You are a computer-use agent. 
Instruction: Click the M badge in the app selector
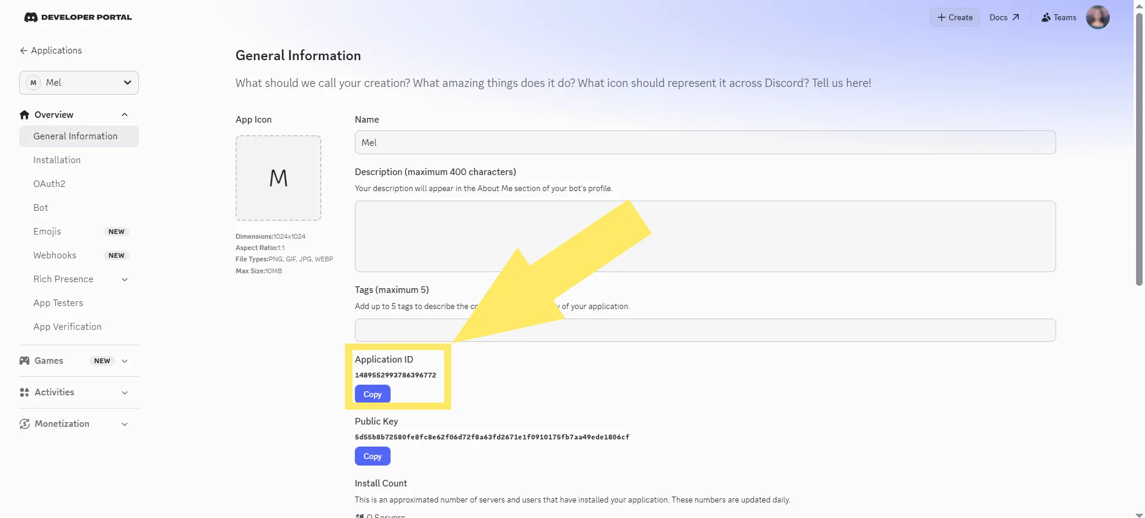(33, 83)
